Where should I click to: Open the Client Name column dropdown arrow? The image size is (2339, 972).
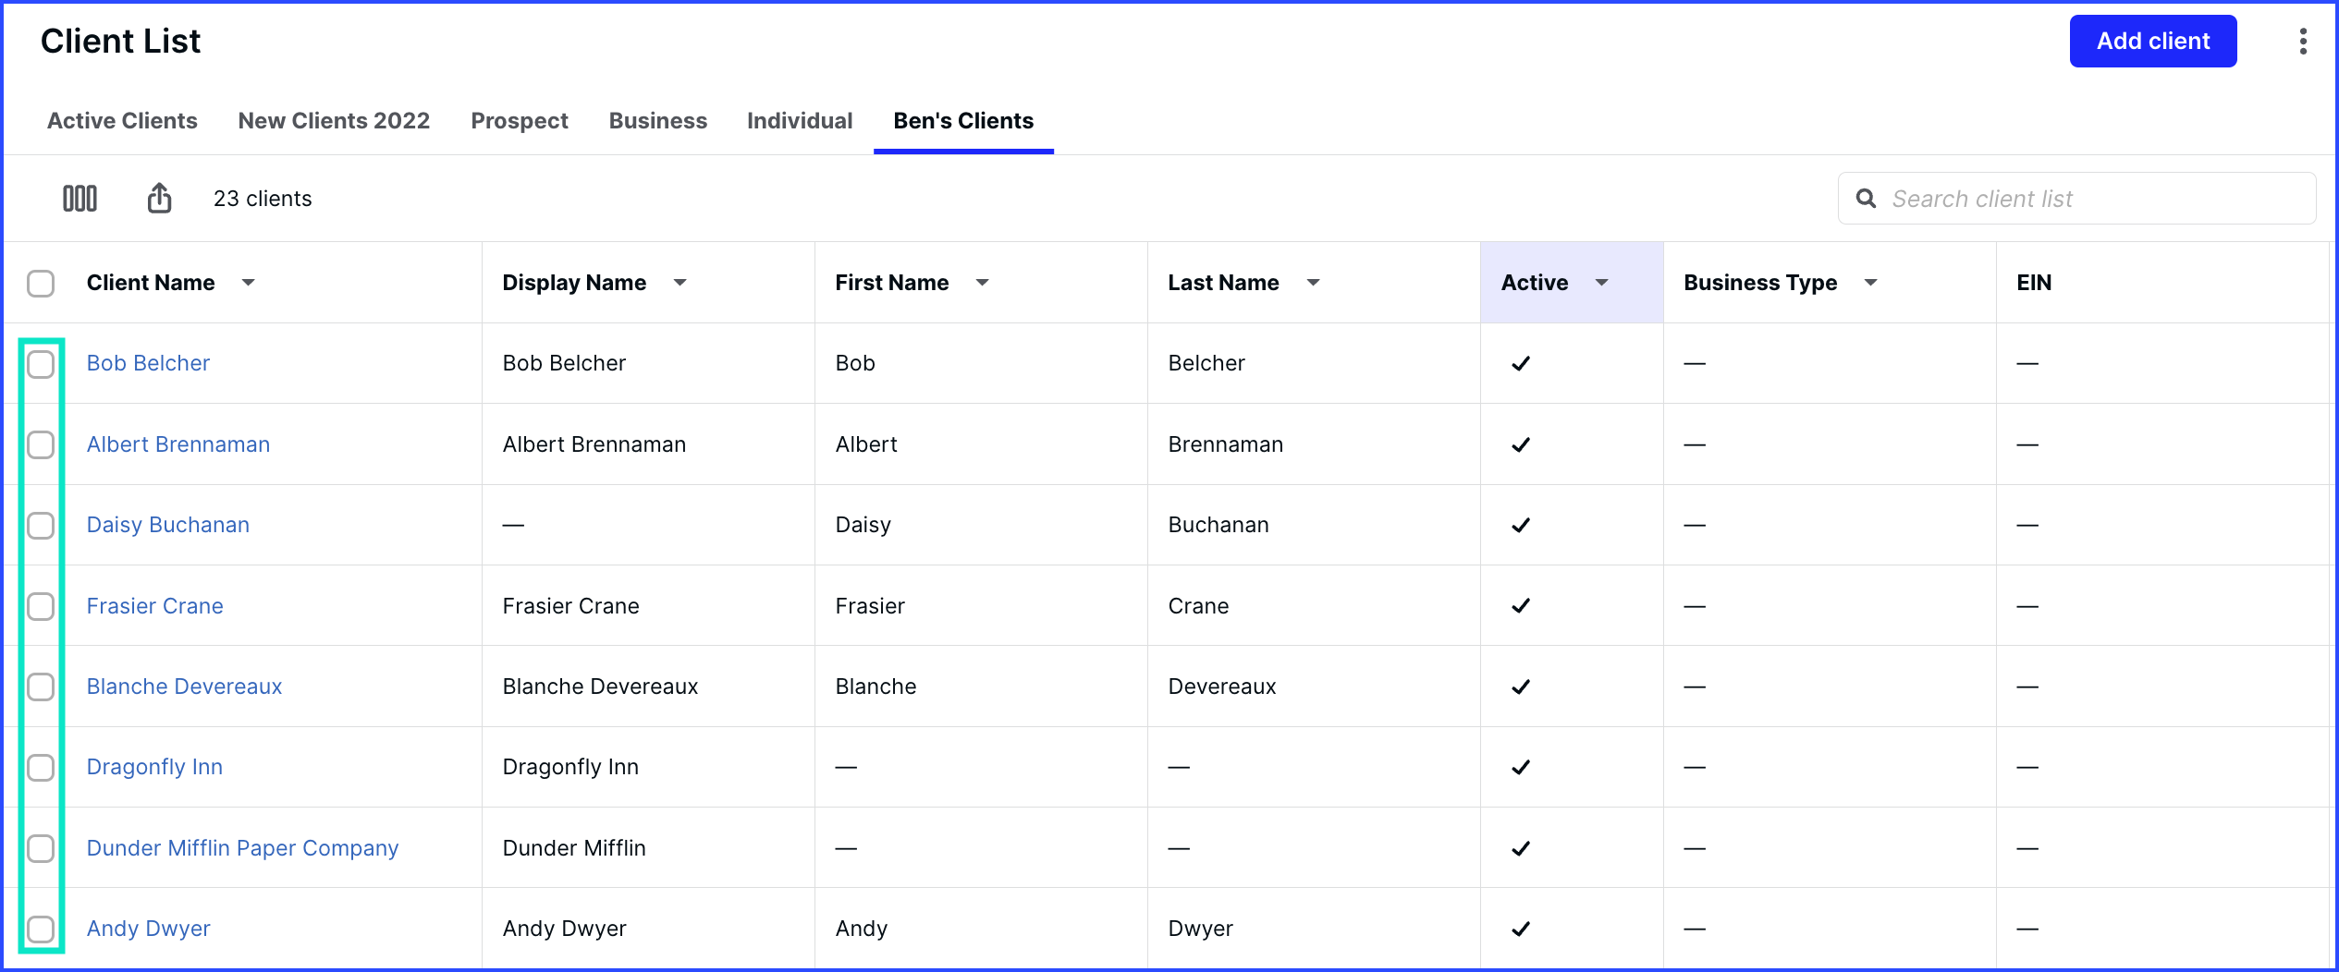click(x=248, y=283)
